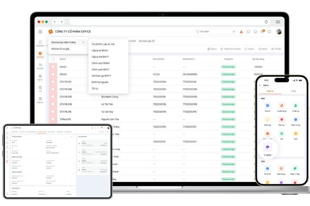Open Báo cáo in the sidebar
The height and width of the screenshot is (206, 310).
tap(40, 100)
